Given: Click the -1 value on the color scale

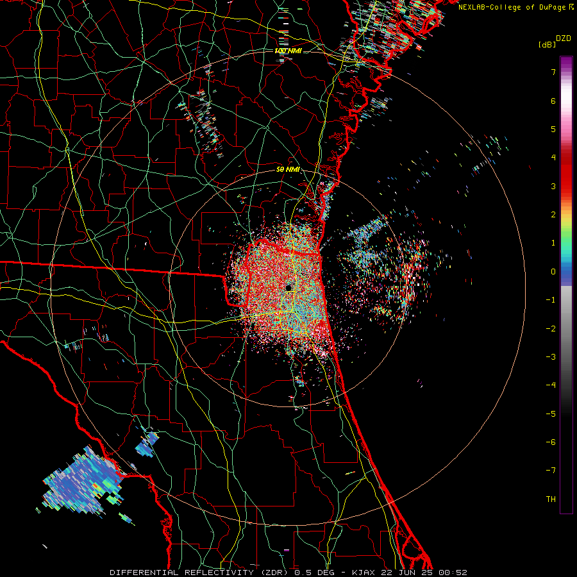Looking at the screenshot, I should [551, 300].
